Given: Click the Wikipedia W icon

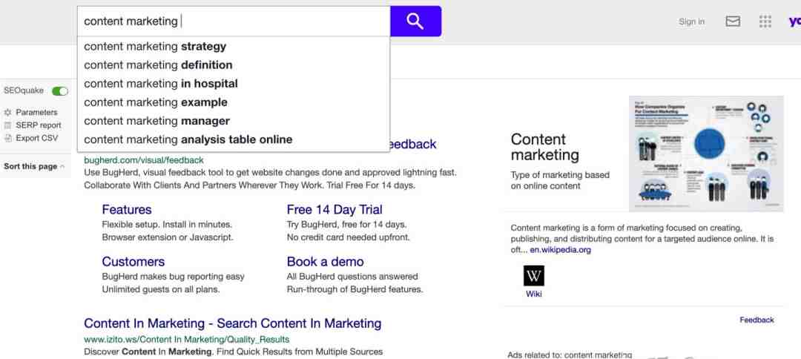Looking at the screenshot, I should pyautogui.click(x=534, y=276).
